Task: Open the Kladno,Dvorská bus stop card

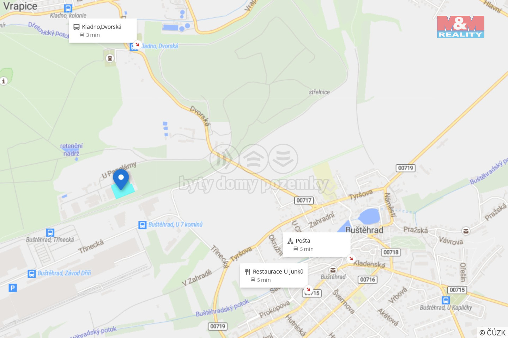Action: click(103, 31)
